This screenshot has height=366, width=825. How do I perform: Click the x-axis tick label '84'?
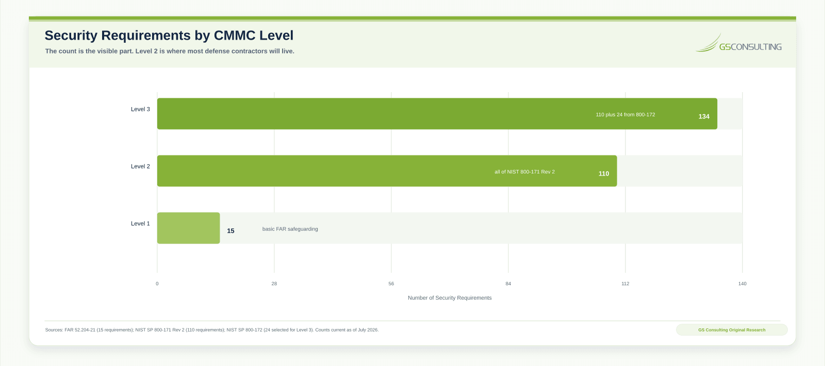click(508, 284)
